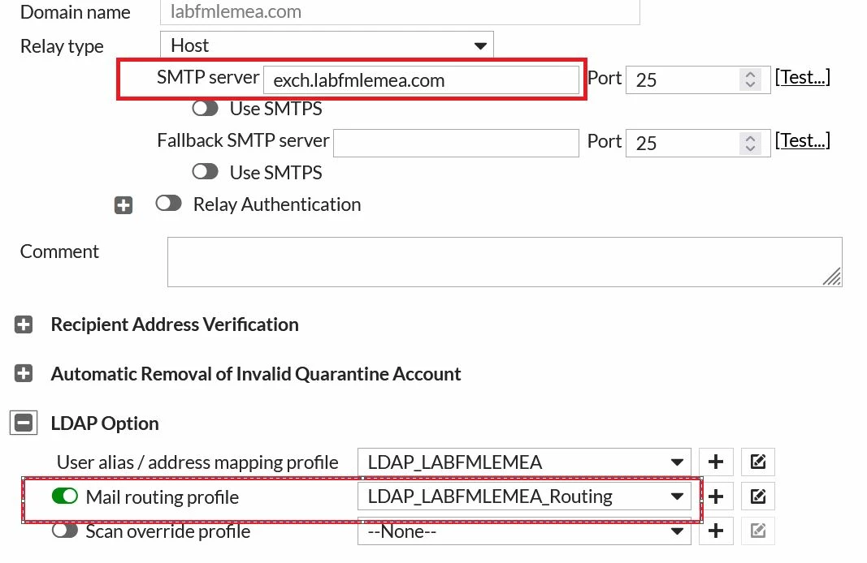Open User alias mapping profile dropdown

pos(524,462)
